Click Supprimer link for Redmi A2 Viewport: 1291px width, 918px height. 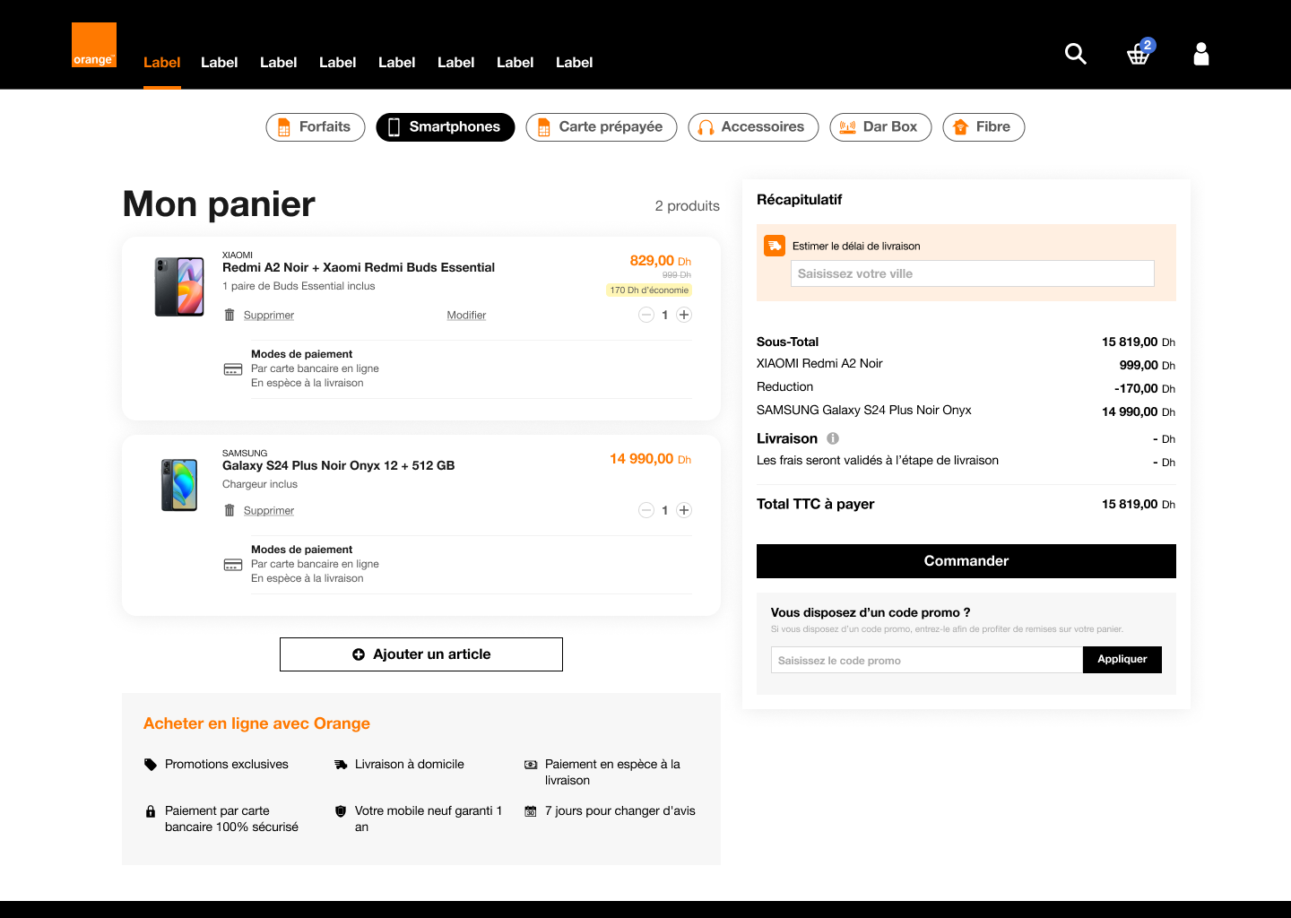click(x=269, y=316)
